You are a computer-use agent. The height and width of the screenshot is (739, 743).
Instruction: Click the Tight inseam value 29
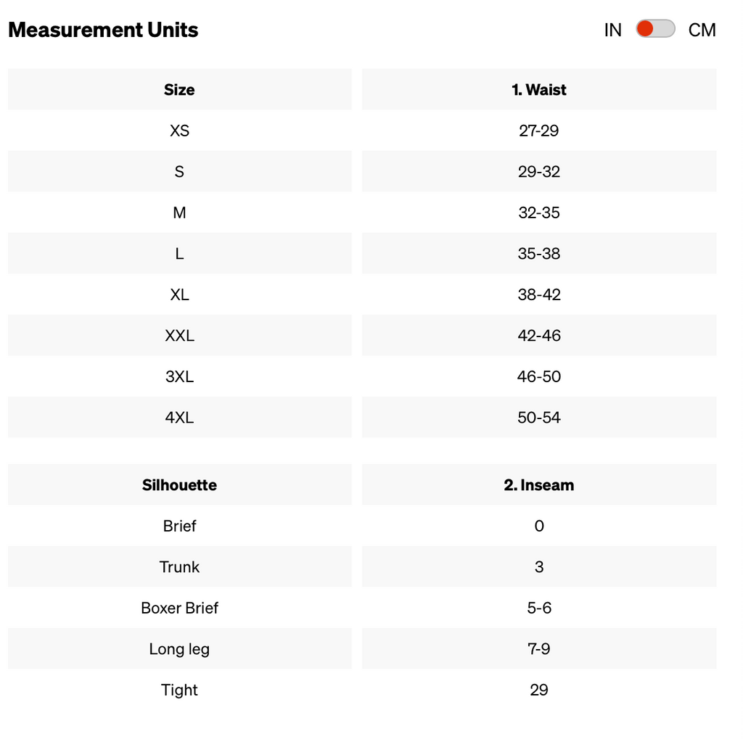[x=539, y=690]
